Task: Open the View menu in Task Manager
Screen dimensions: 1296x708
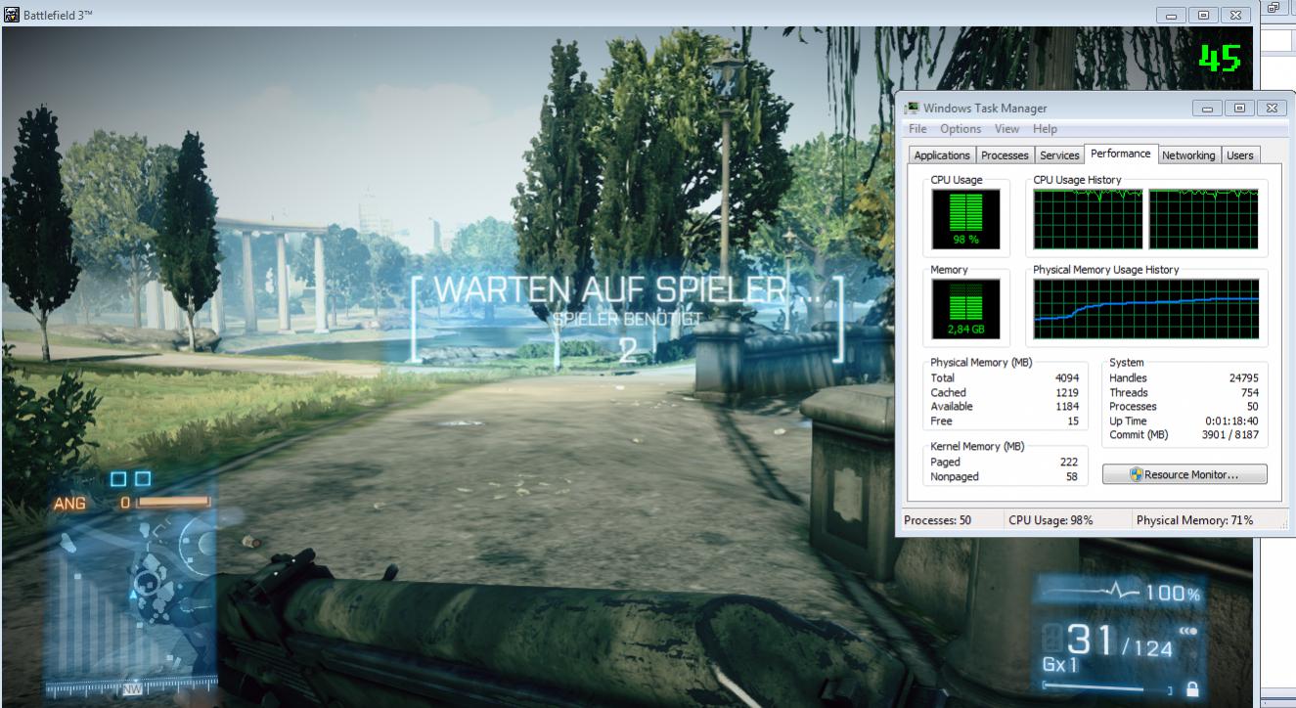Action: (x=1006, y=129)
